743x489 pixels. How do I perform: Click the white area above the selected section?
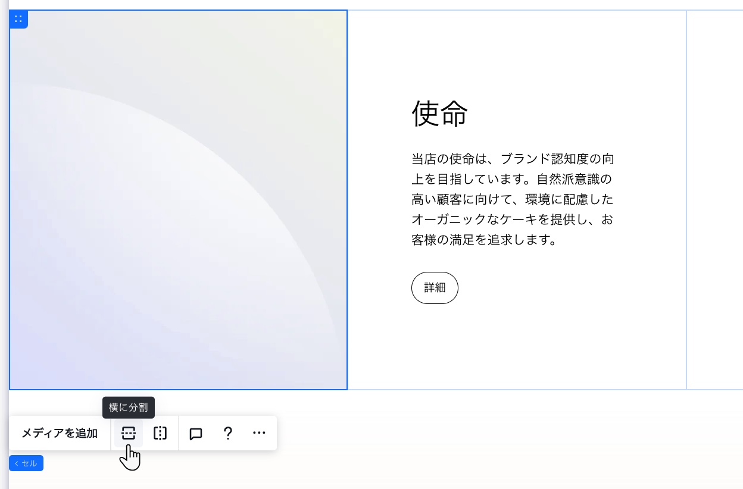[417, 4]
